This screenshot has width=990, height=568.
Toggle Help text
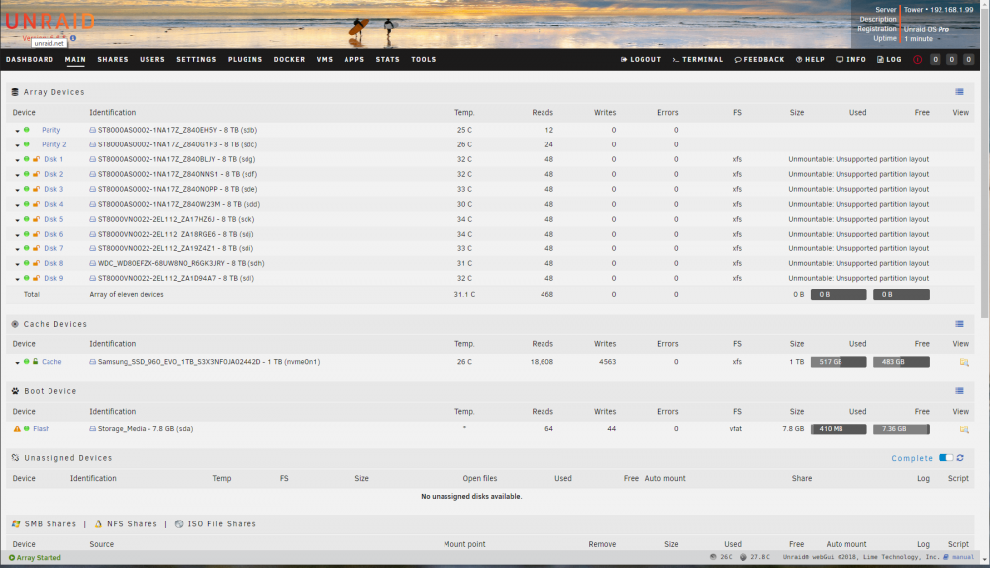point(810,60)
